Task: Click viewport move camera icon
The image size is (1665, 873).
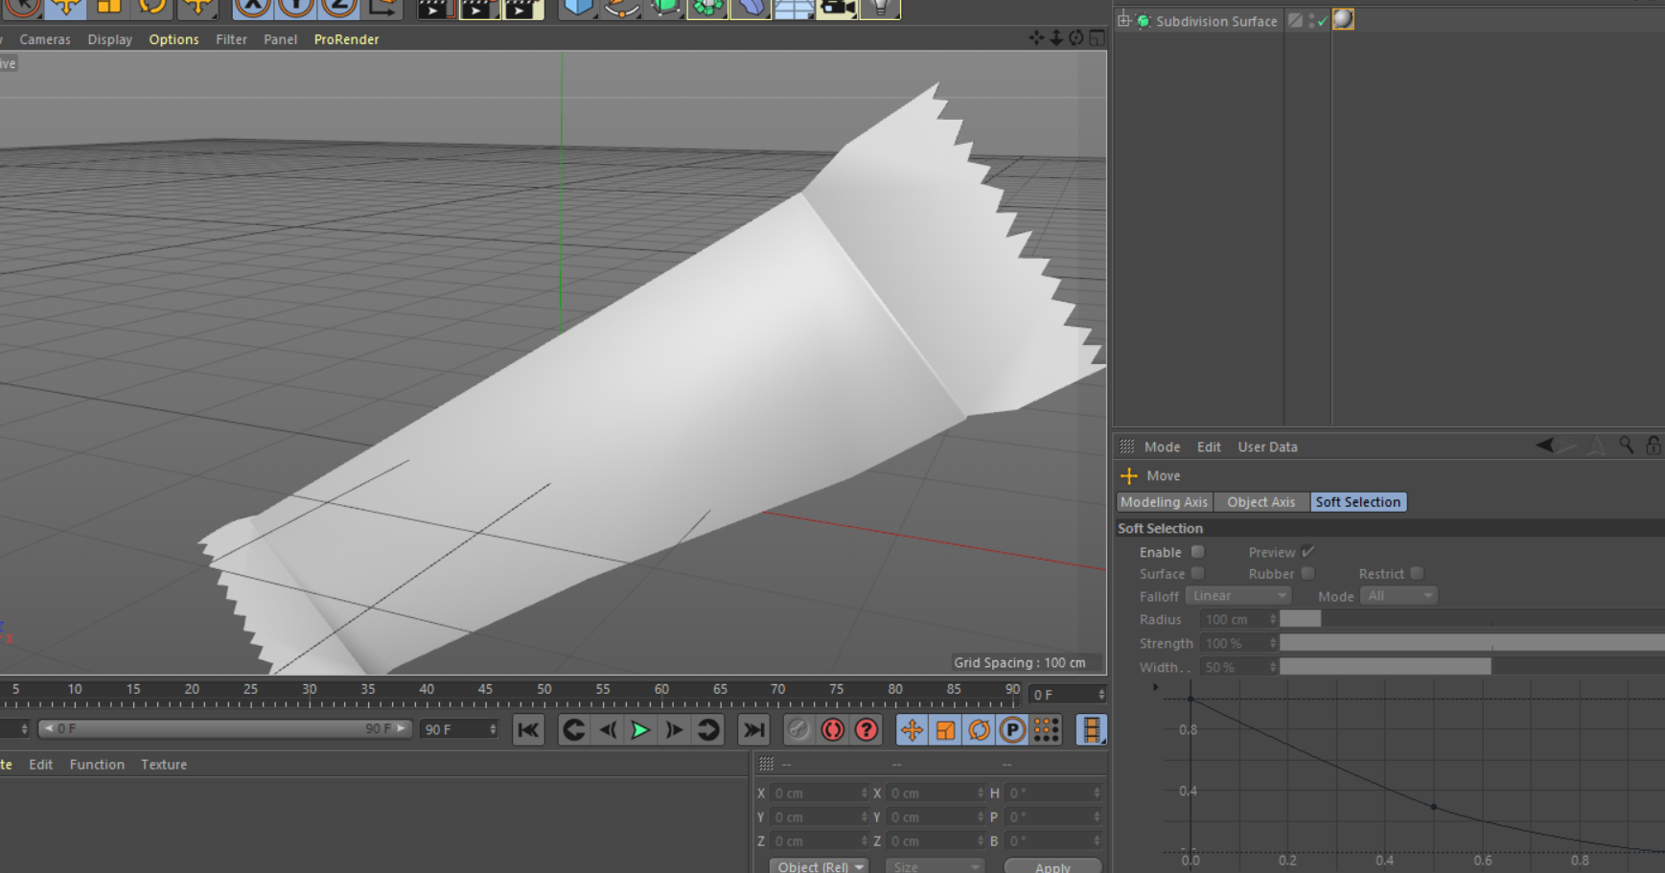Action: [1036, 37]
